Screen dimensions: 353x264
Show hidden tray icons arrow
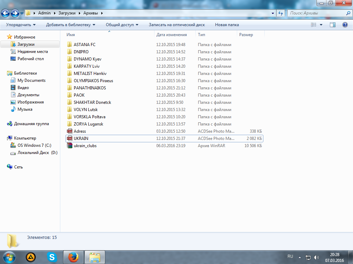click(x=300, y=257)
